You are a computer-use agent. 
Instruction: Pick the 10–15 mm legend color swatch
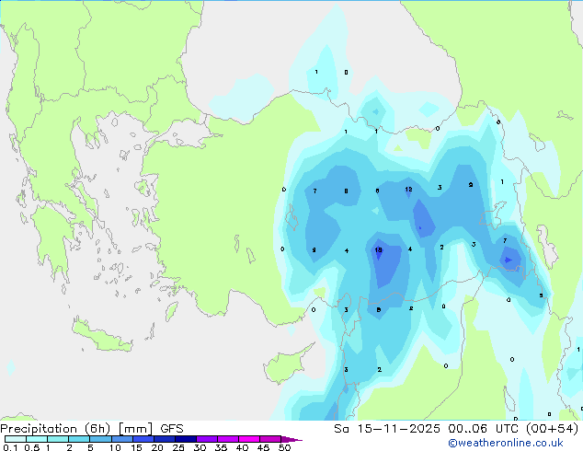122,439
